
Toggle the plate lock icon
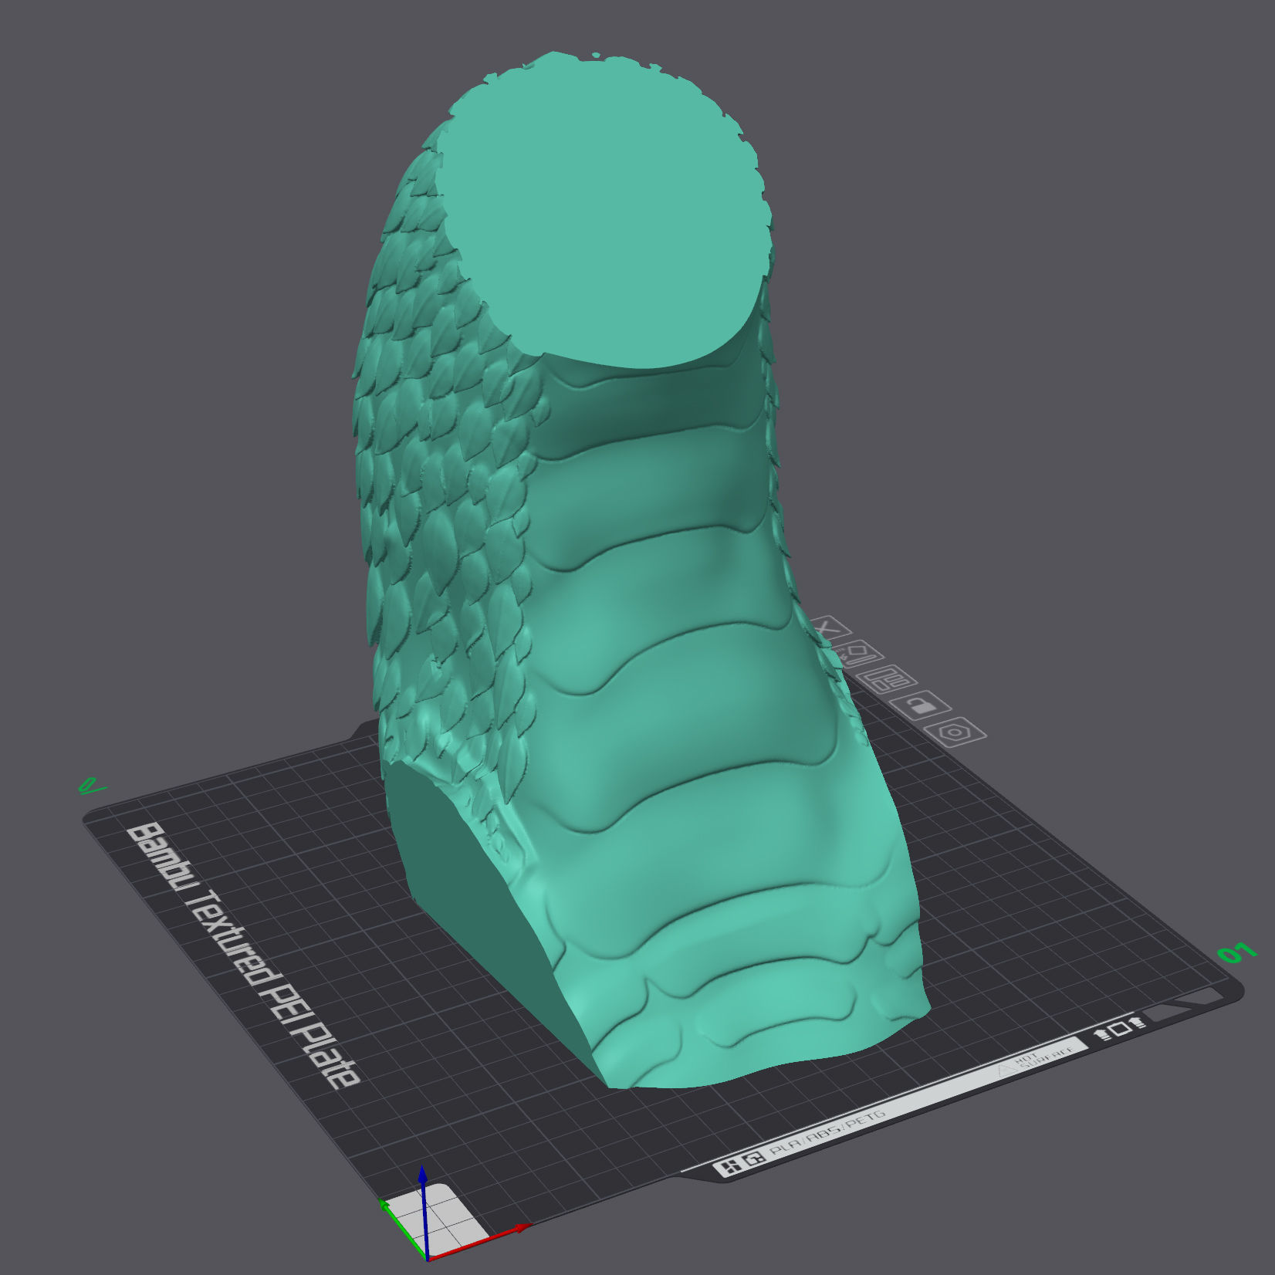(x=922, y=705)
